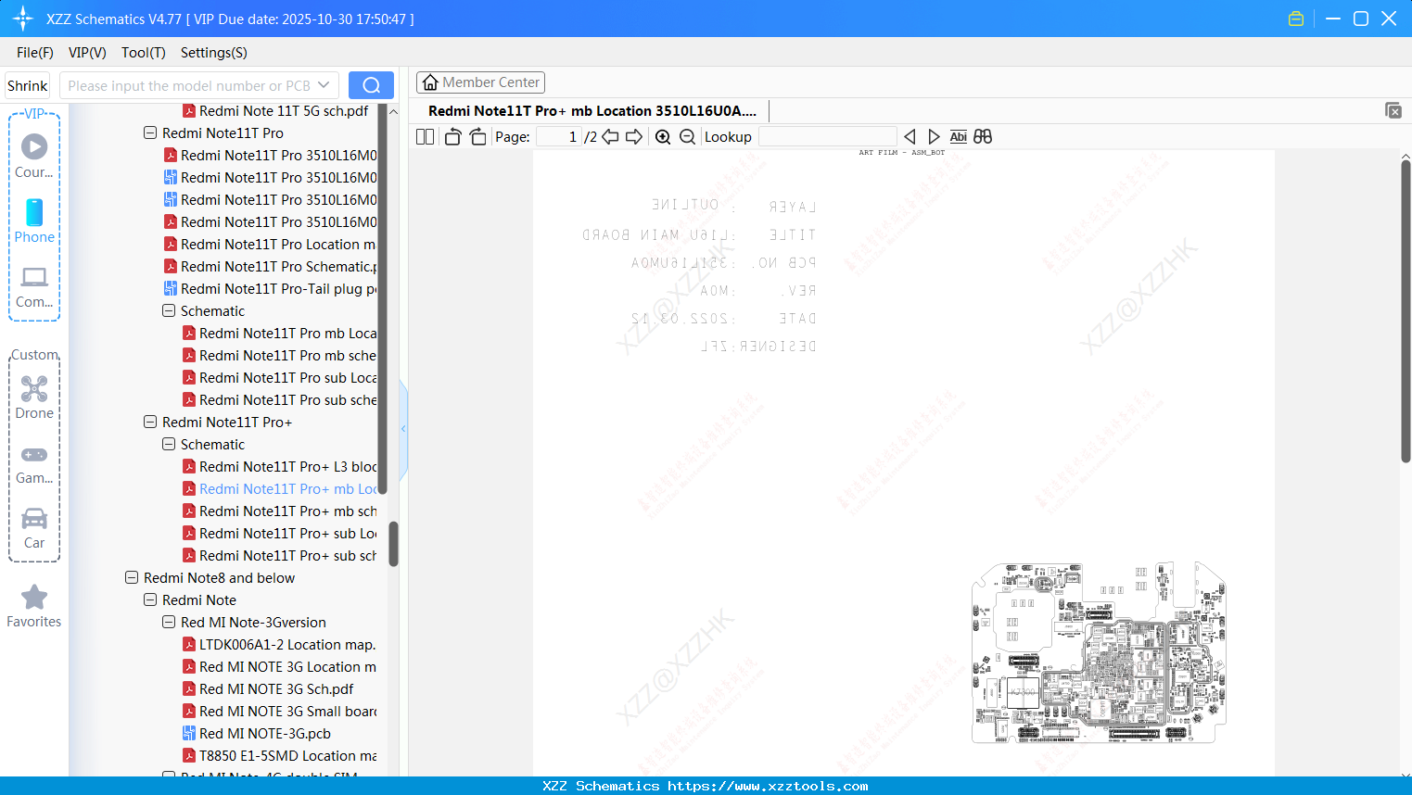Open the Tool menu

[x=143, y=53]
